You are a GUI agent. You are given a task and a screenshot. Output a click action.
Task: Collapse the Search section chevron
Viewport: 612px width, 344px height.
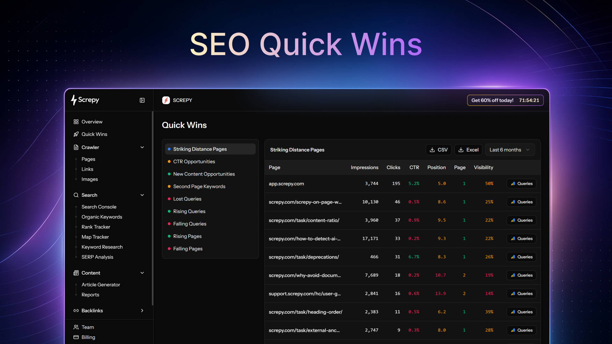(142, 195)
